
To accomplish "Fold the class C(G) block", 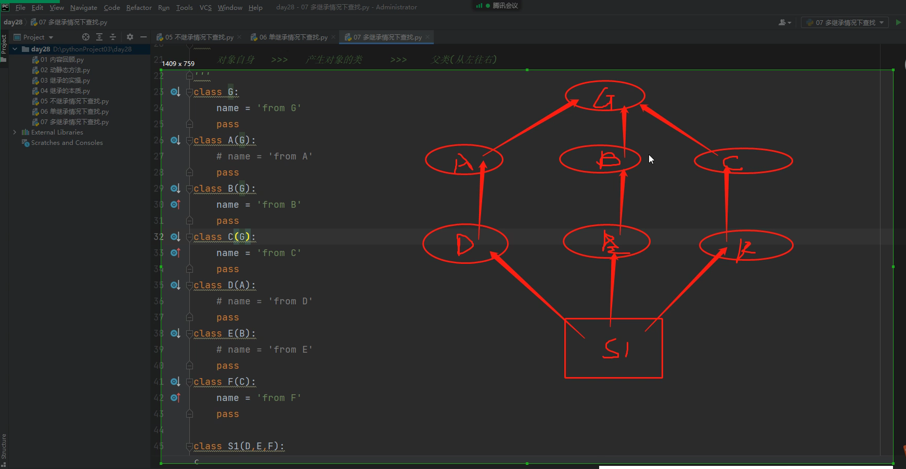I will 189,237.
